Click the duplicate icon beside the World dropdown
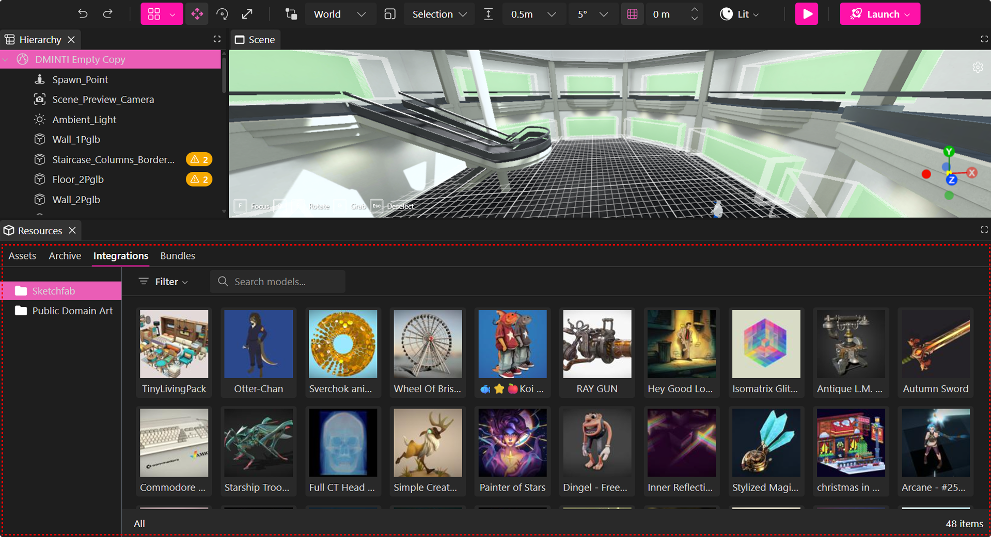Screen dimensions: 991x537 390,14
